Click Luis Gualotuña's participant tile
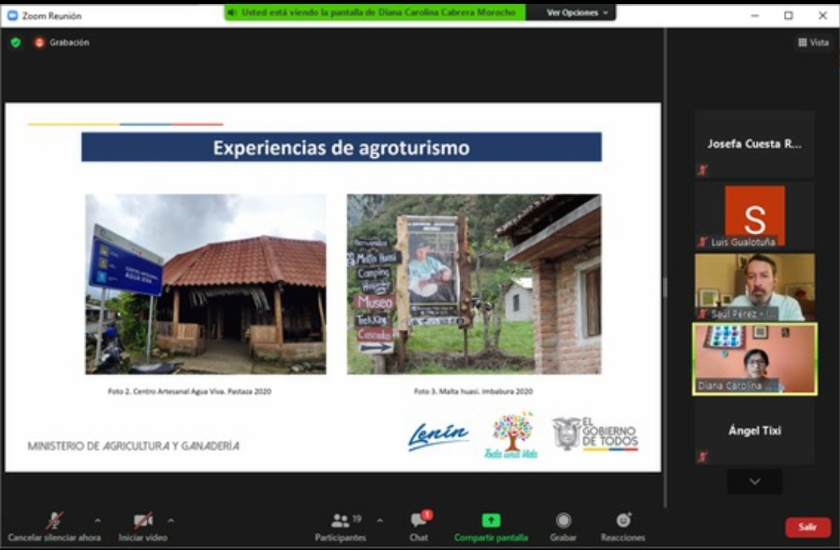The image size is (840, 550). (754, 215)
